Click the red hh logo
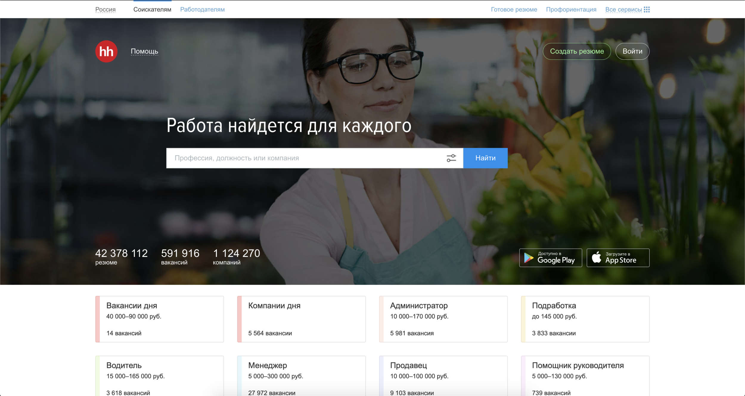 coord(106,51)
